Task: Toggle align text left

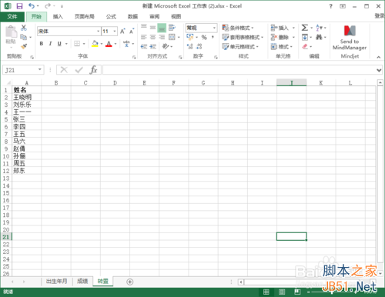Action: point(144,37)
